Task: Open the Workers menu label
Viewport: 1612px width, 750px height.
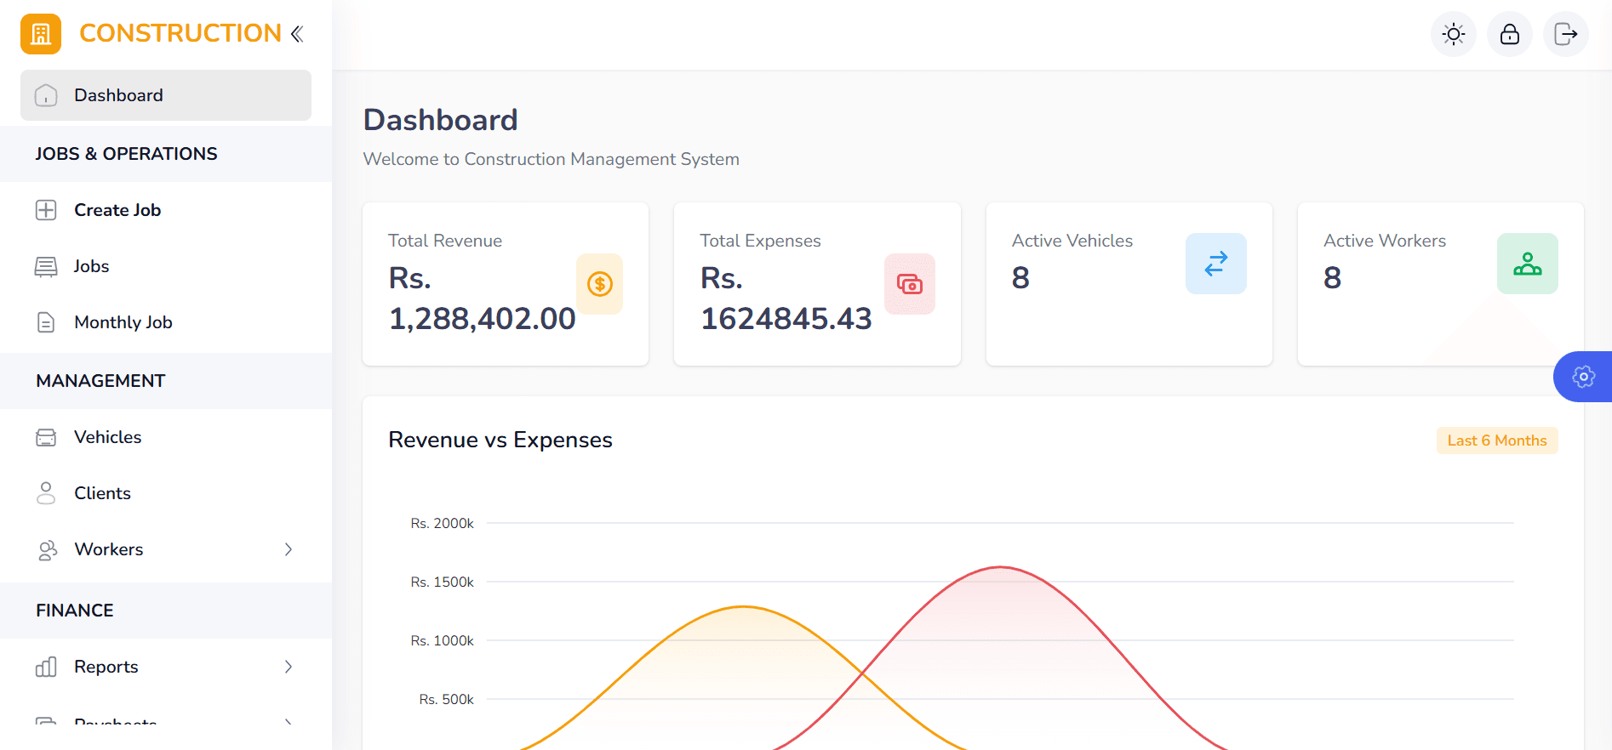Action: 109,549
